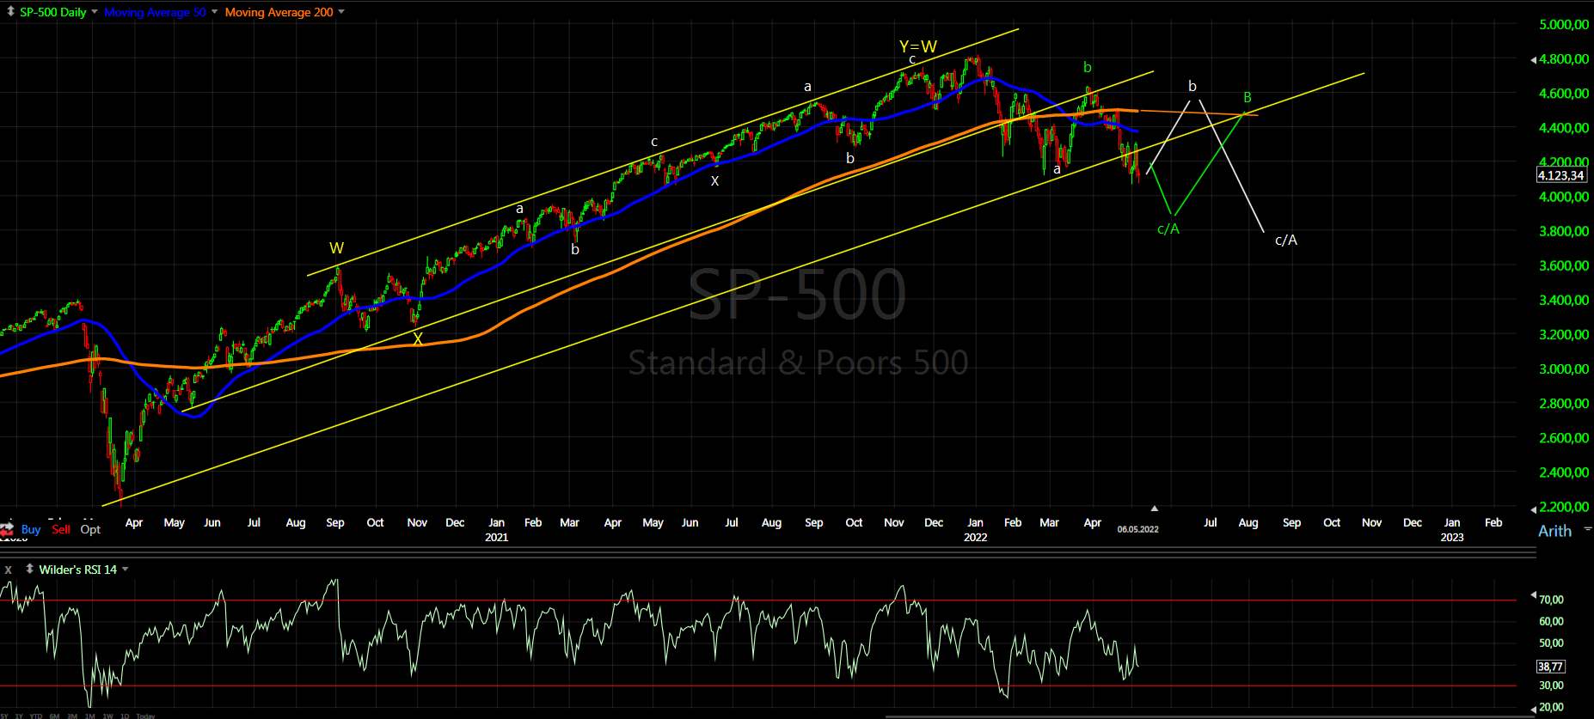Image resolution: width=1594 pixels, height=719 pixels.
Task: Set the time range to 3M
Action: point(72,716)
